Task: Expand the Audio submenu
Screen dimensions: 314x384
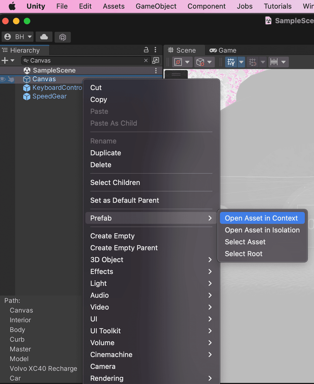Action: tap(151, 295)
